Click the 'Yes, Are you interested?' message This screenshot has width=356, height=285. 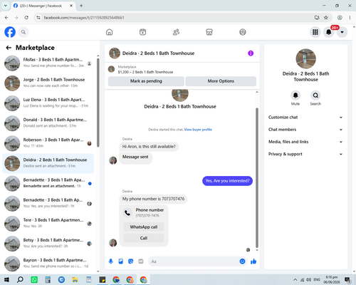pyautogui.click(x=227, y=181)
